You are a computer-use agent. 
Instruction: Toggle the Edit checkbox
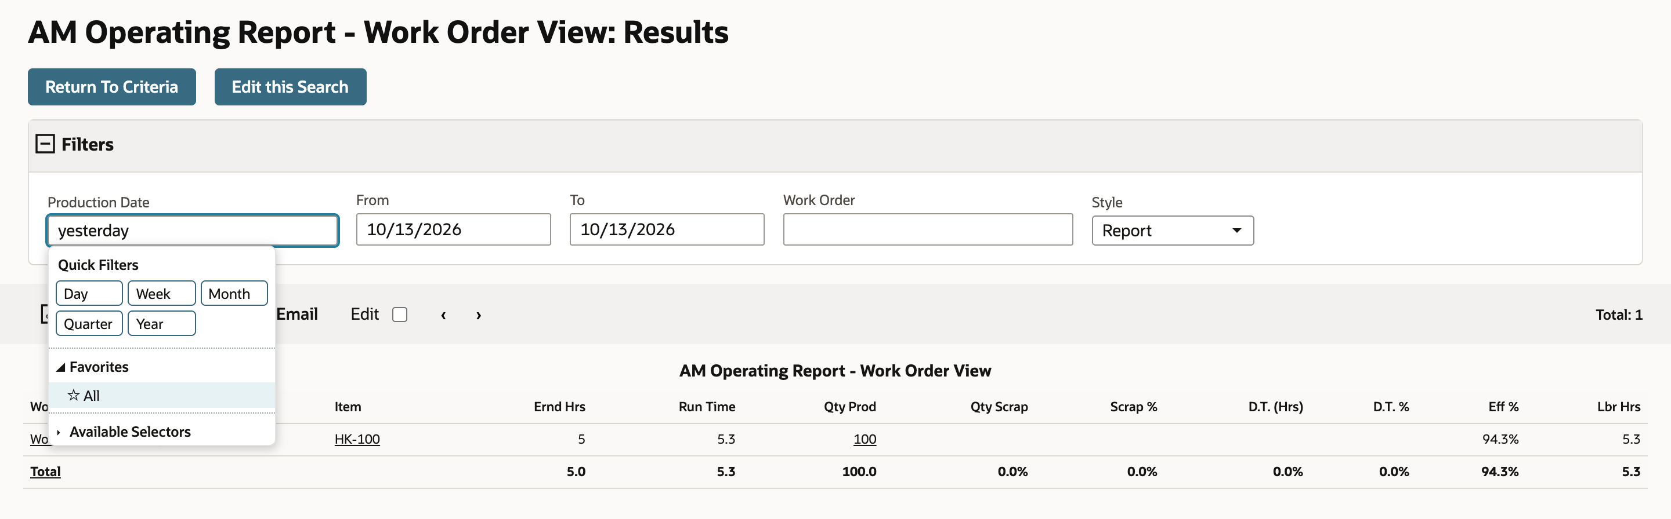(x=400, y=315)
